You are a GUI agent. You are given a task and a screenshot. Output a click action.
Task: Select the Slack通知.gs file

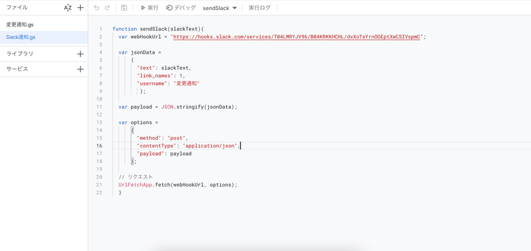coord(44,37)
